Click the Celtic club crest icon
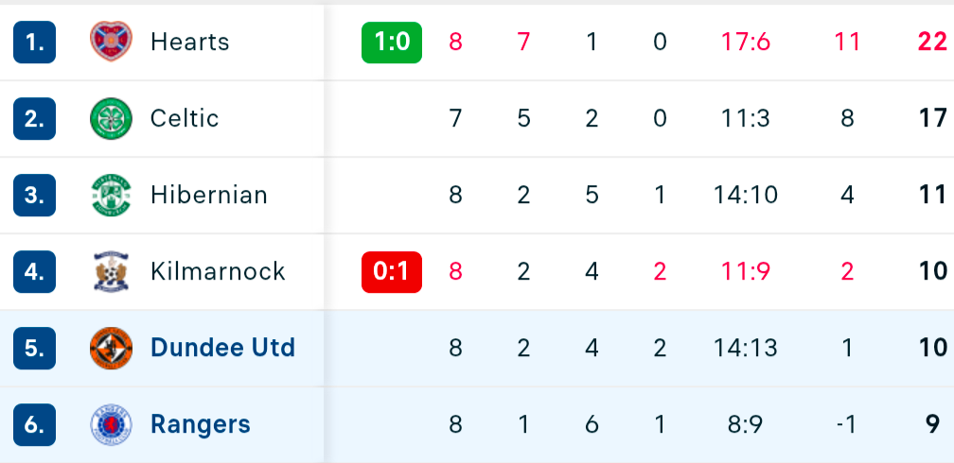This screenshot has width=954, height=463. click(x=111, y=118)
